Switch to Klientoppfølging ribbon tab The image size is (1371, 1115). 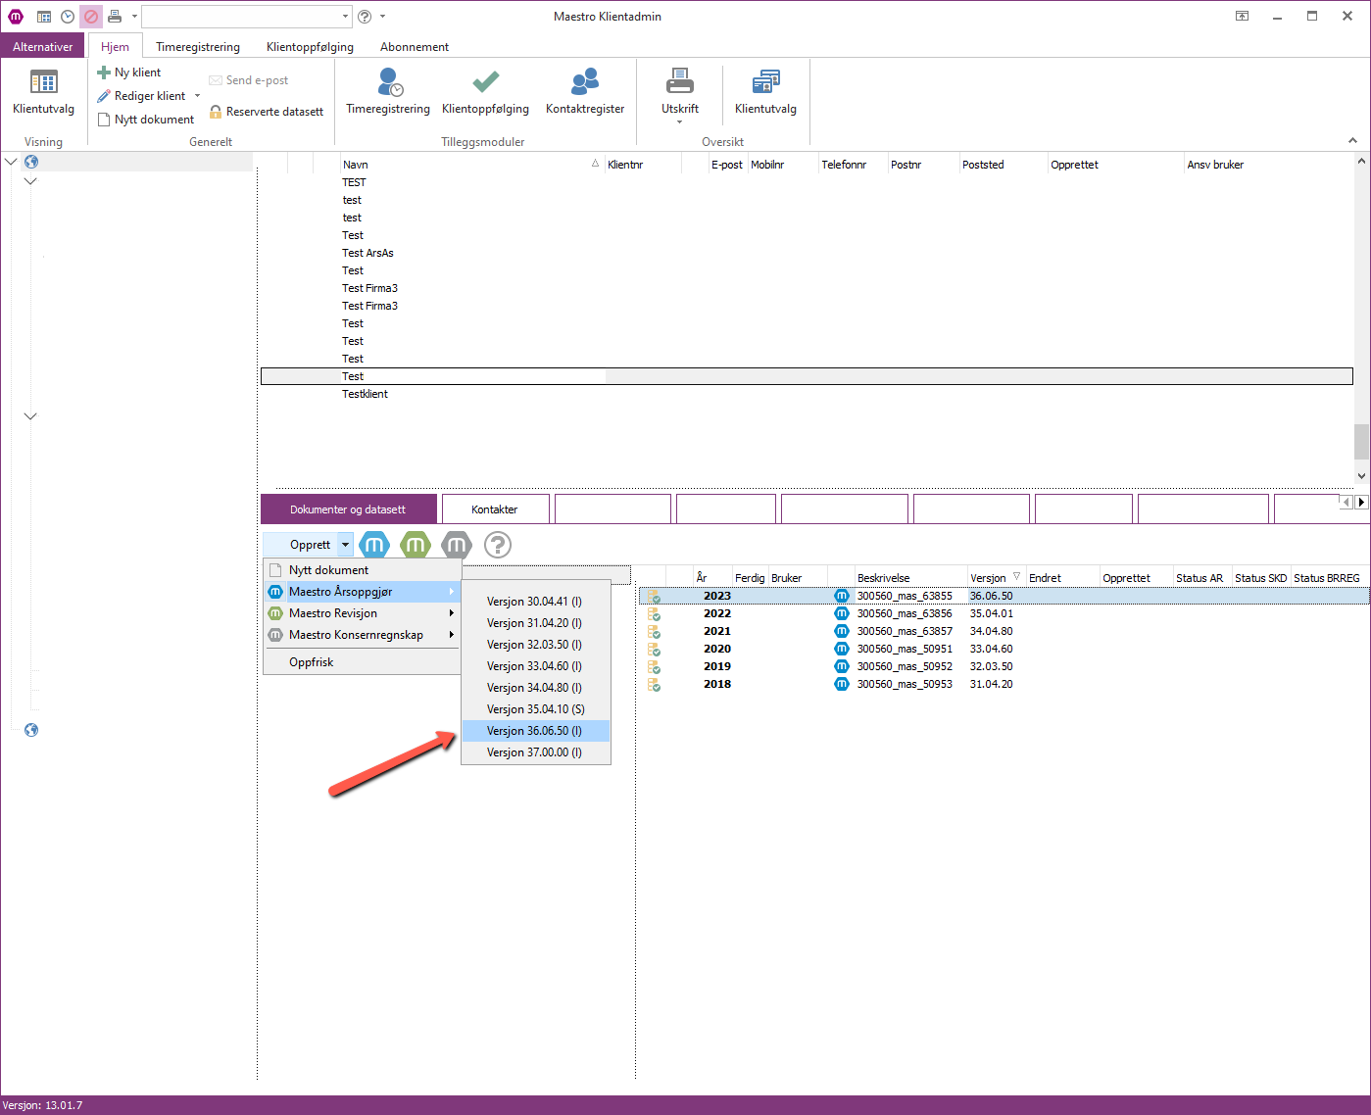pyautogui.click(x=310, y=46)
